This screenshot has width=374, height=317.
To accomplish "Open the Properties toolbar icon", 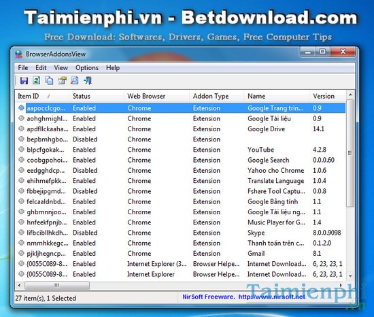I will pos(62,81).
